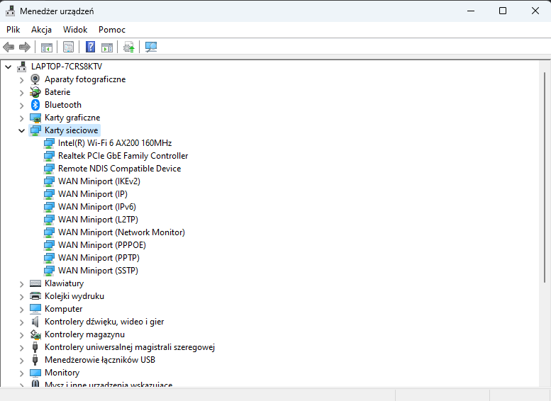Click the Forward arrow toolbar icon
This screenshot has width=551, height=401.
pos(25,47)
